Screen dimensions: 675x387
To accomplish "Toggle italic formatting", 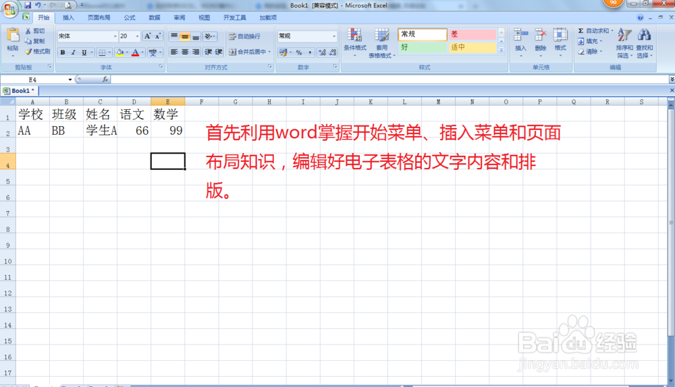I will [73, 53].
